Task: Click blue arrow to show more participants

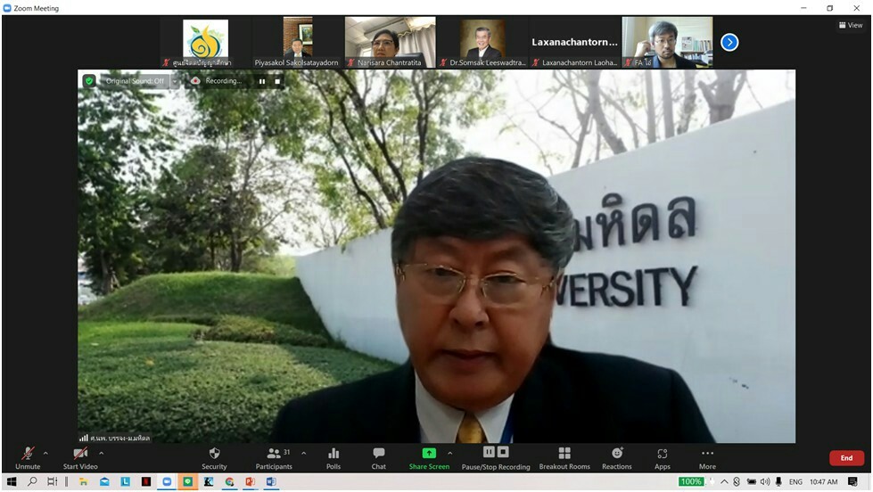Action: click(729, 42)
